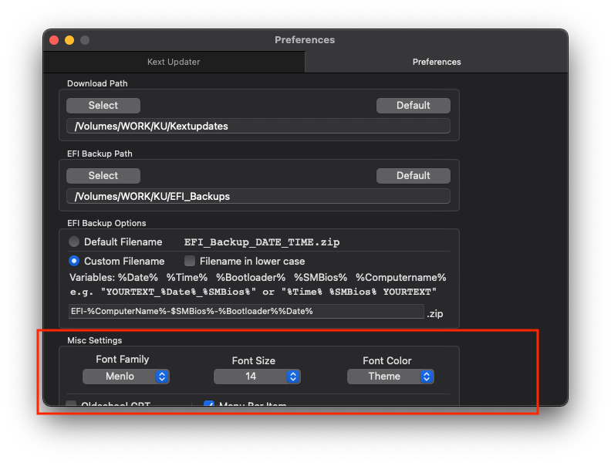Toggle the Oldschool CRT checkbox
Screen dimensions: 611x463
pos(72,404)
